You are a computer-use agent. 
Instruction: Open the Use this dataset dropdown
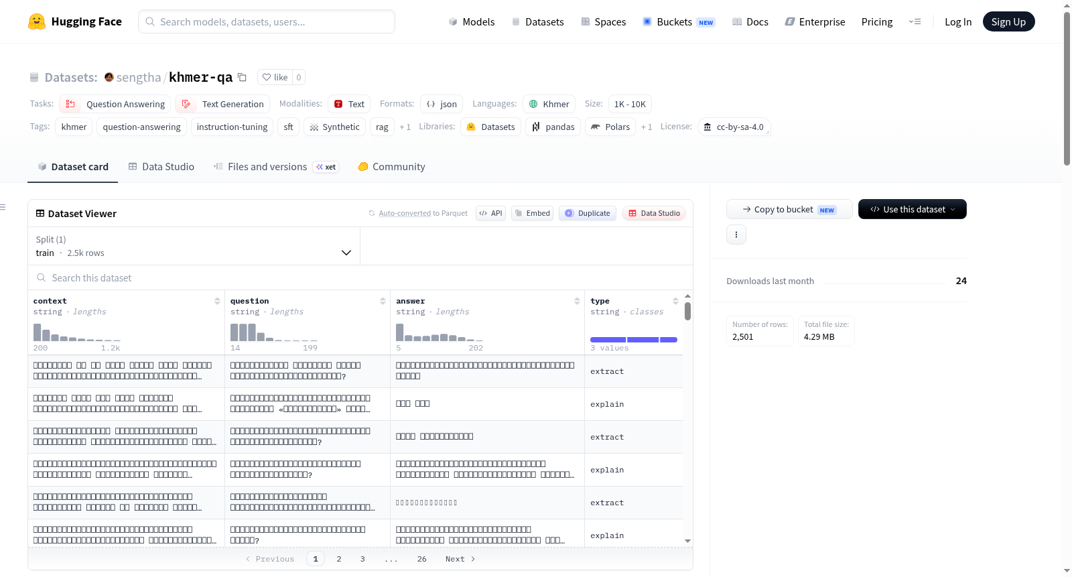coord(913,209)
